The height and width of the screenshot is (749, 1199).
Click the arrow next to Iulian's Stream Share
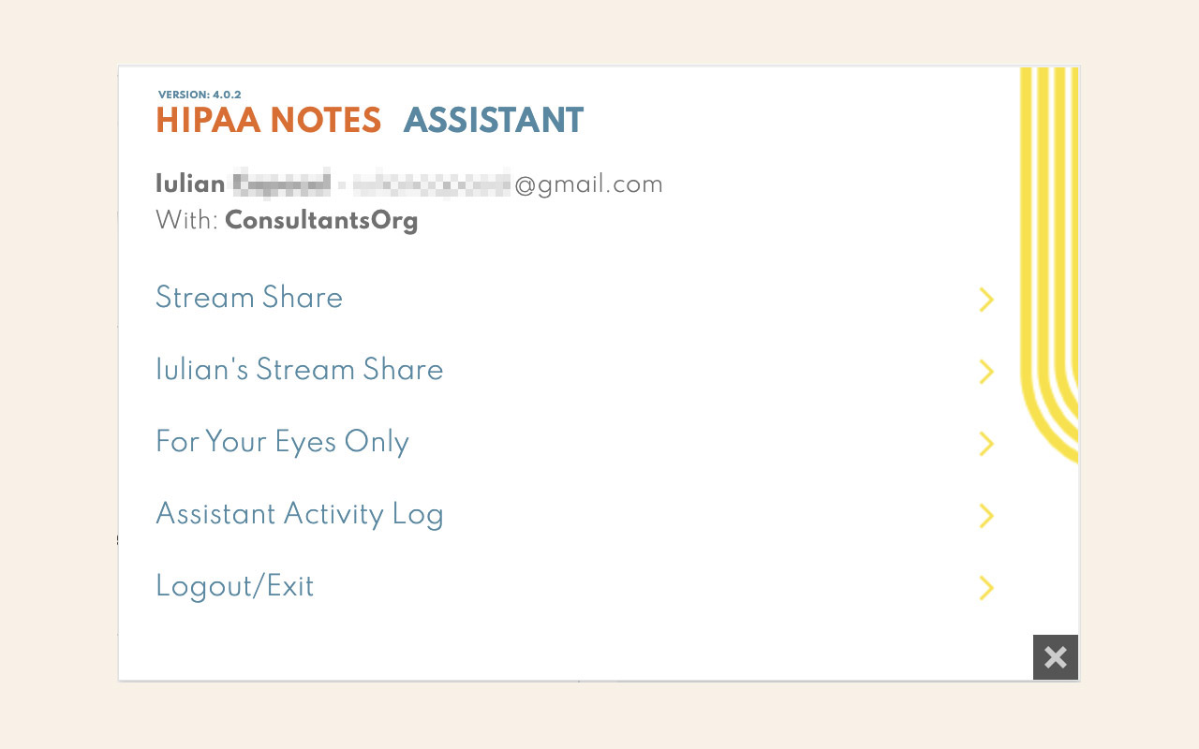click(985, 372)
